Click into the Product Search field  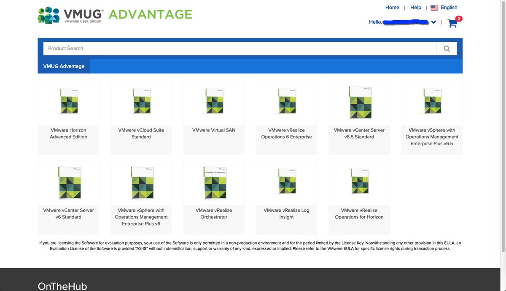tap(240, 48)
